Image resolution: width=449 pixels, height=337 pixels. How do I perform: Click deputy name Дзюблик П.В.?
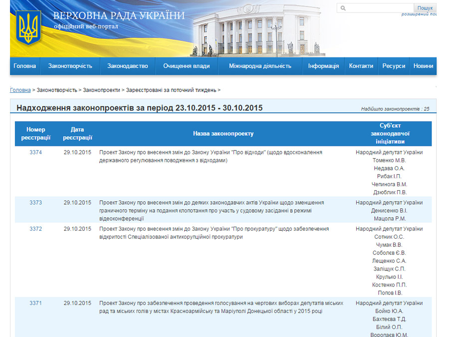coord(390,193)
